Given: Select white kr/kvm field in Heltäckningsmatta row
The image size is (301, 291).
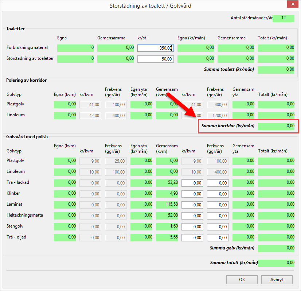Looking at the screenshot, I should pos(192,216).
